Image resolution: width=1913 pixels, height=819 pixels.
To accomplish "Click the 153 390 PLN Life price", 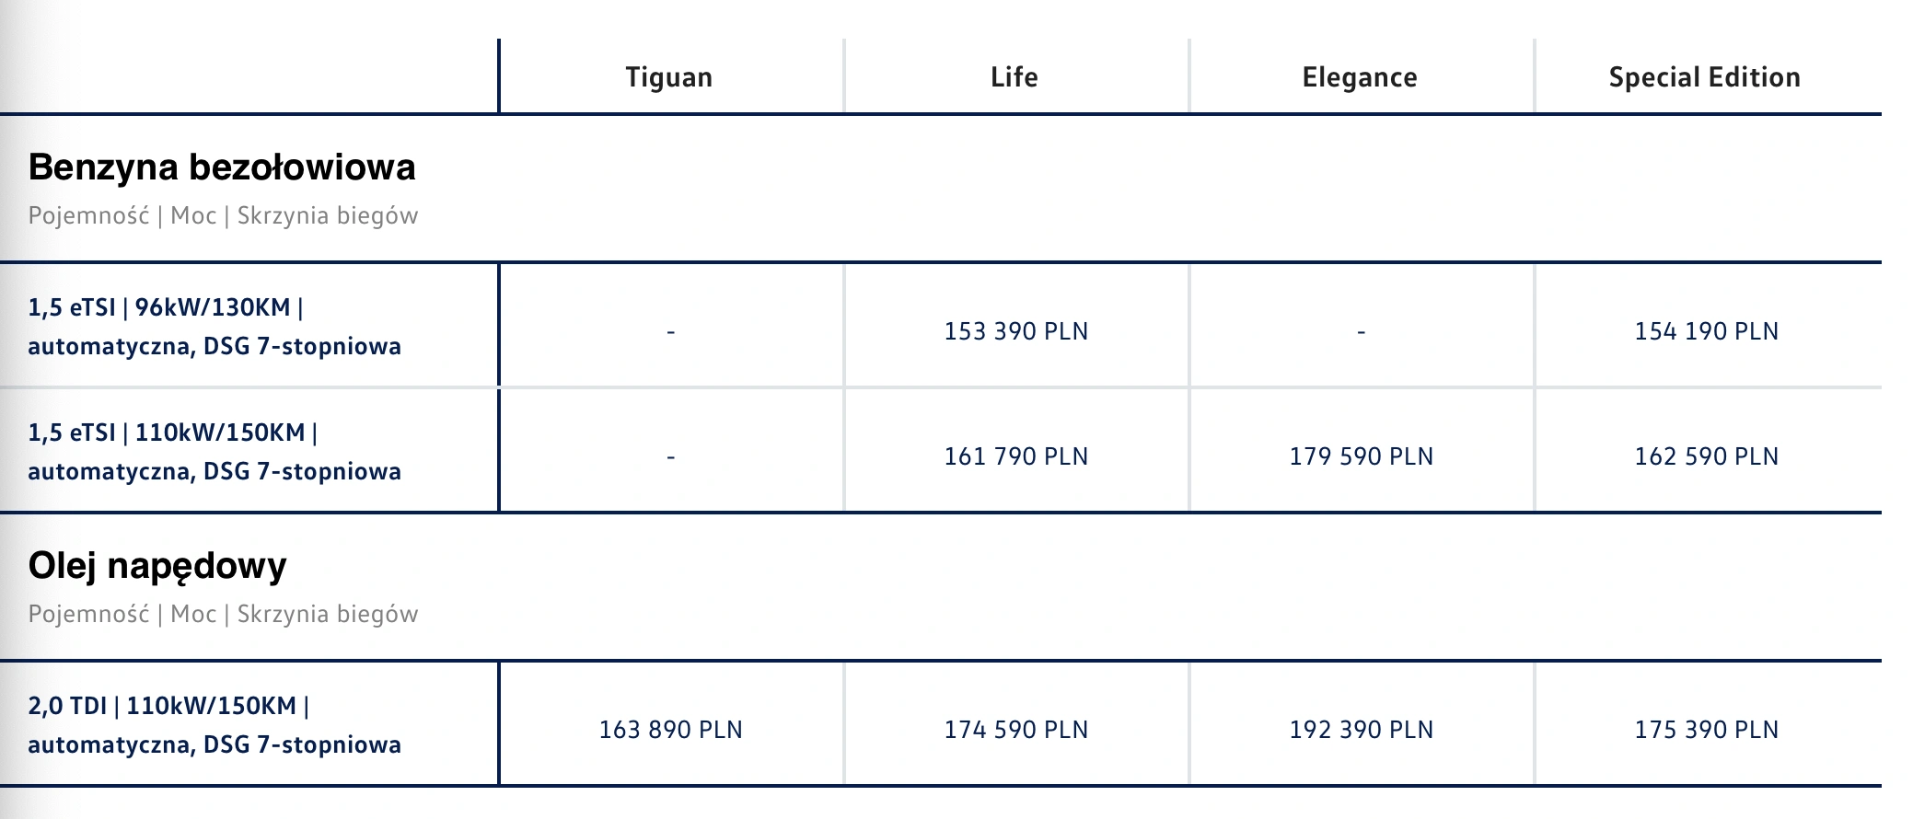I will pyautogui.click(x=1016, y=331).
